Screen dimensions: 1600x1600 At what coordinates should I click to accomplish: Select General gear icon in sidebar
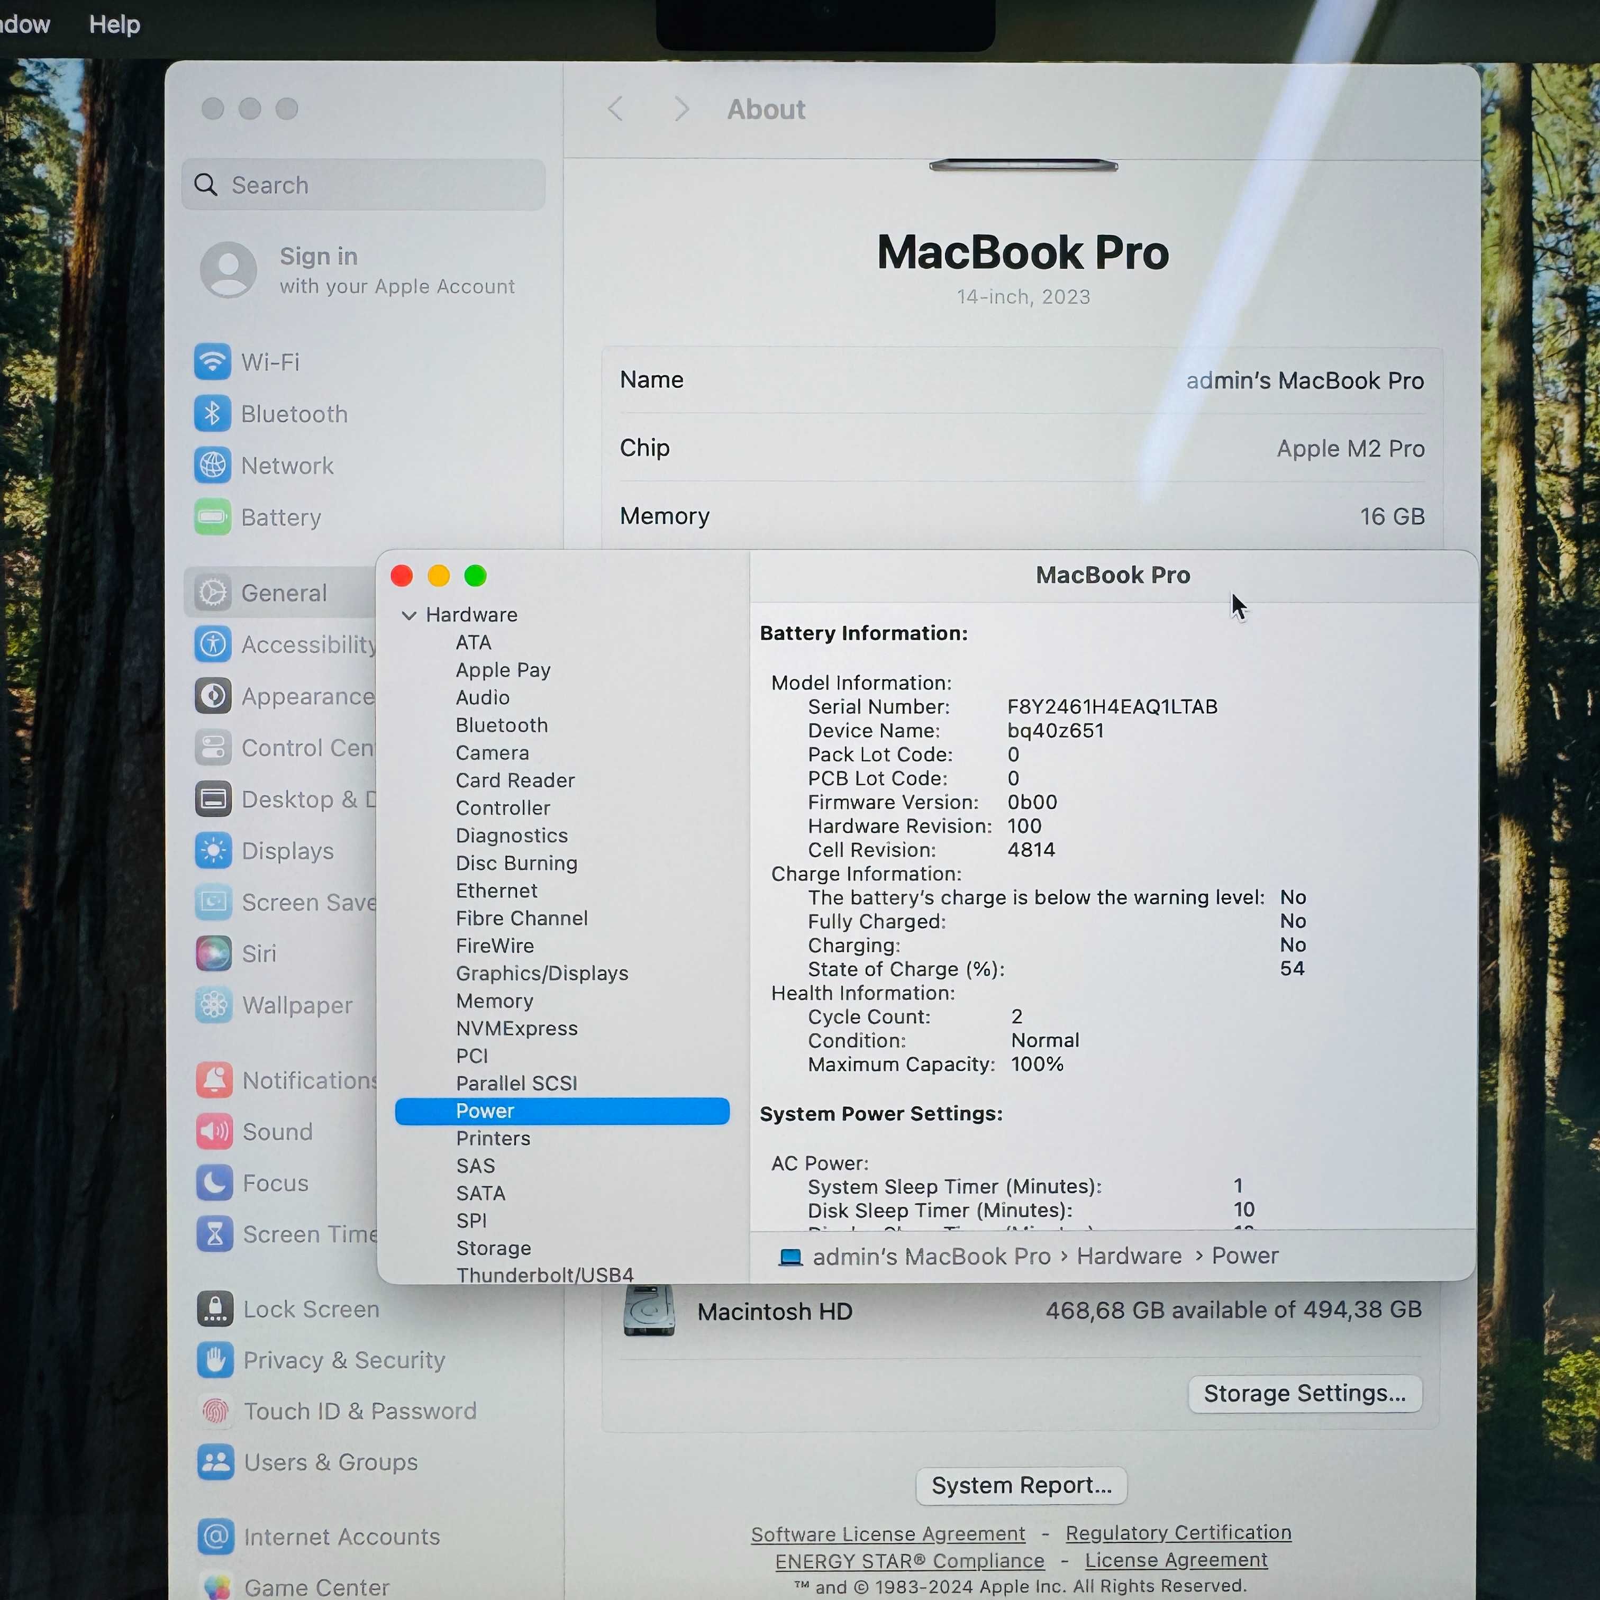click(213, 593)
